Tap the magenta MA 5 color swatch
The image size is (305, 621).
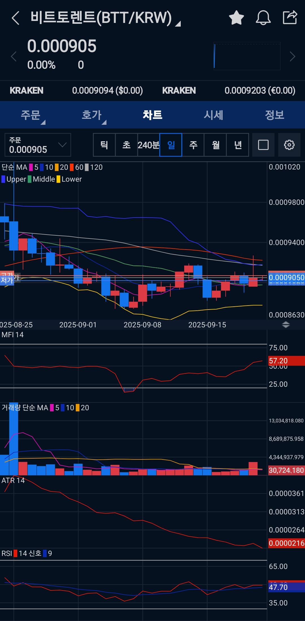tap(31, 167)
